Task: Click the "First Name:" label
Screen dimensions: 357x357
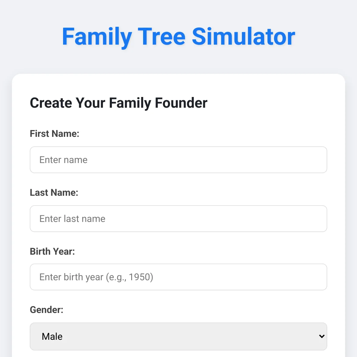Action: 54,134
